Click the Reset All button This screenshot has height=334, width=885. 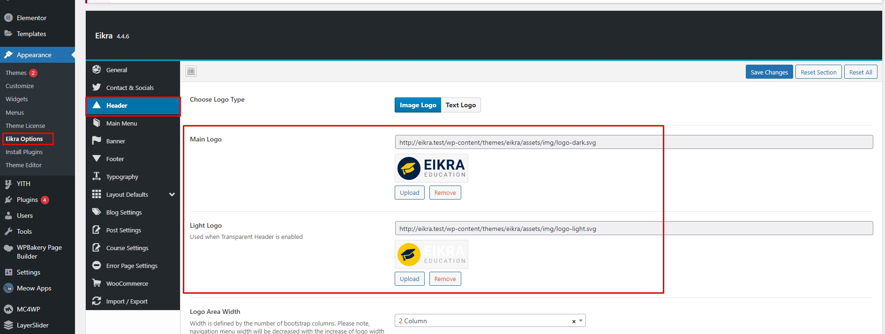click(x=861, y=72)
